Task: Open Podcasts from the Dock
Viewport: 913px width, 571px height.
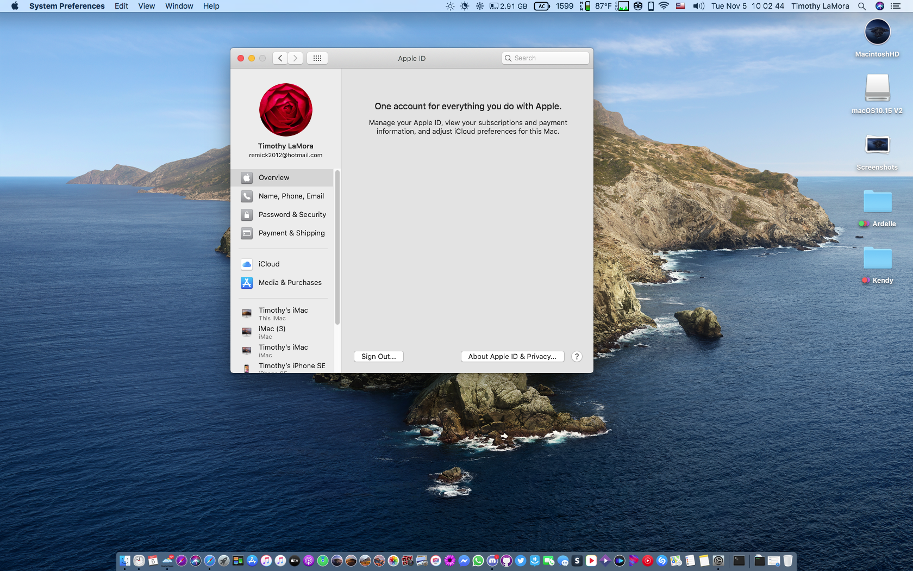Action: (x=309, y=561)
